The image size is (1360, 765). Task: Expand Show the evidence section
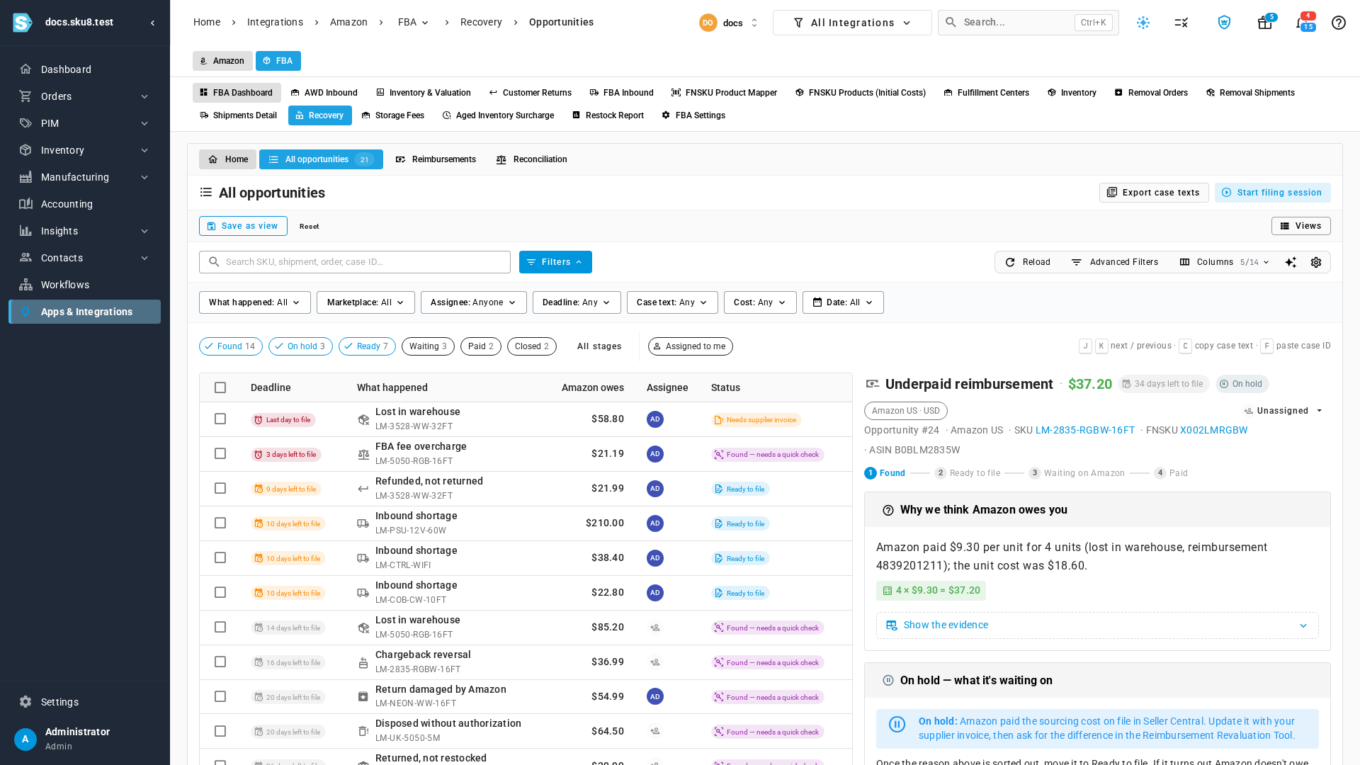coord(1097,625)
